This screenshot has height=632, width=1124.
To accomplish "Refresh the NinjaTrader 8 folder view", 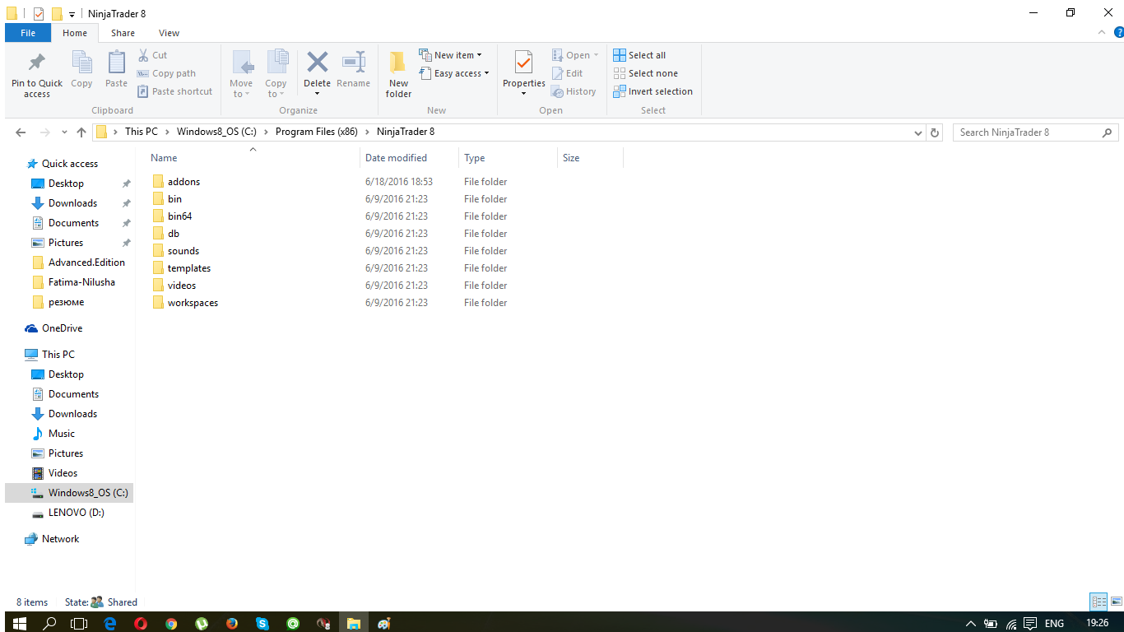I will click(x=934, y=132).
